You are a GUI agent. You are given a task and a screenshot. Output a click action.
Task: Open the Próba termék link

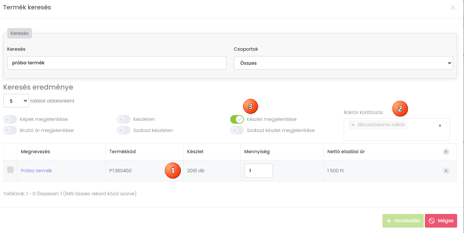(36, 171)
